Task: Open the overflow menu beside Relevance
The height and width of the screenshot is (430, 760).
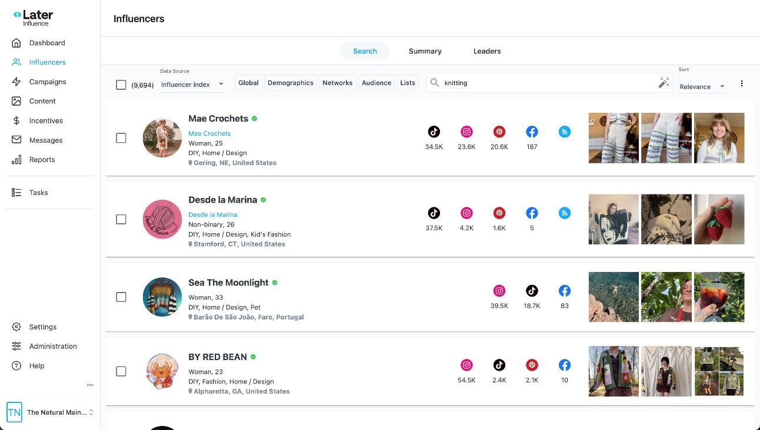Action: 742,83
